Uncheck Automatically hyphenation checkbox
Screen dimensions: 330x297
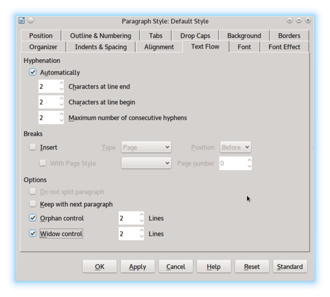(33, 72)
